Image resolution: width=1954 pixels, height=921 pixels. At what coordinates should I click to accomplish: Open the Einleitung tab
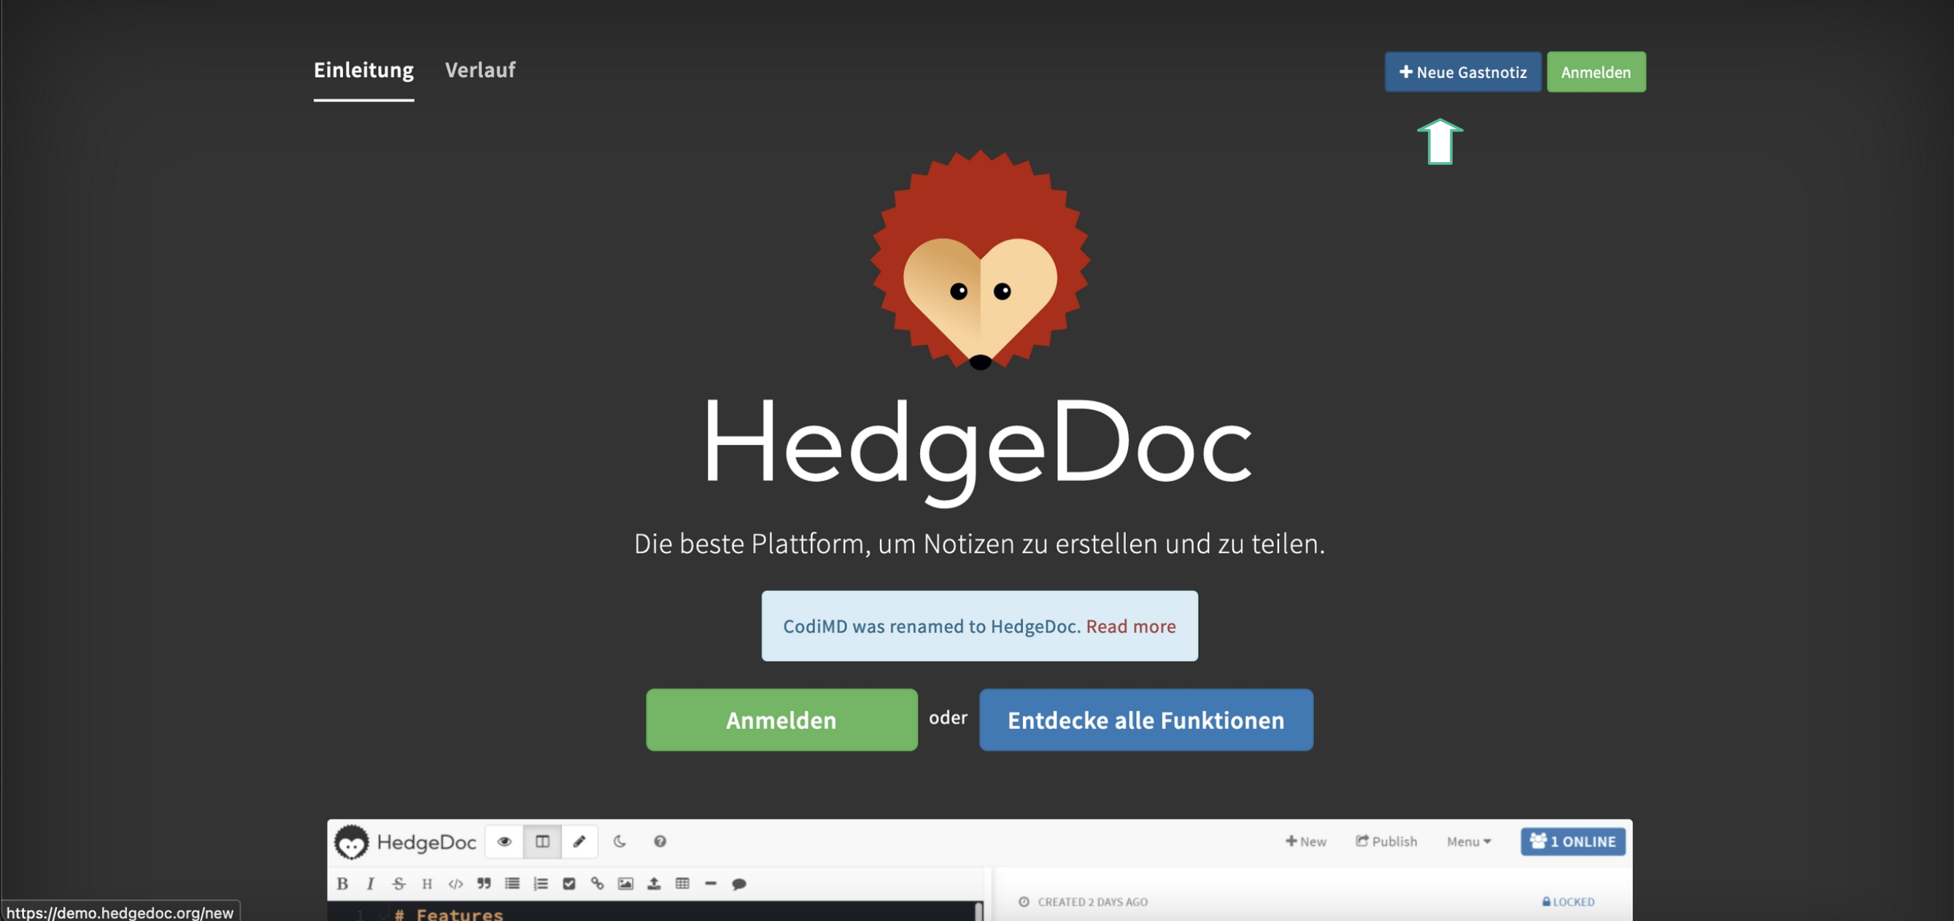(x=363, y=70)
